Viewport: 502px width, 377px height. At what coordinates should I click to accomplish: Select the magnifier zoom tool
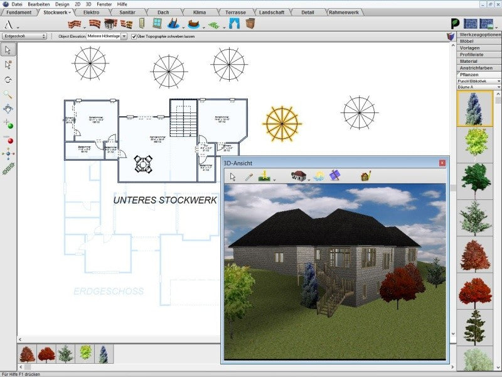tap(8, 95)
